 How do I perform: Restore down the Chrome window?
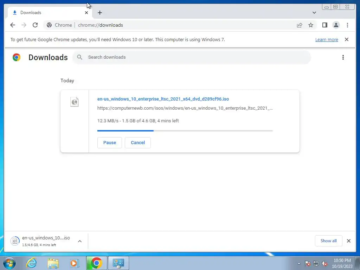coord(335,7)
